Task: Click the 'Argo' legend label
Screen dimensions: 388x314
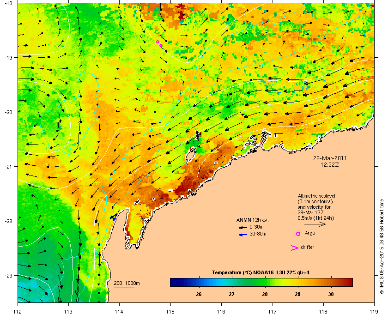Action: pyautogui.click(x=310, y=233)
